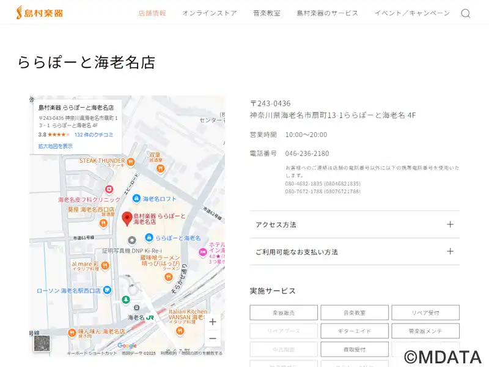Click the 買取受付 service button
Image resolution: width=489 pixels, height=367 pixels.
(355, 349)
